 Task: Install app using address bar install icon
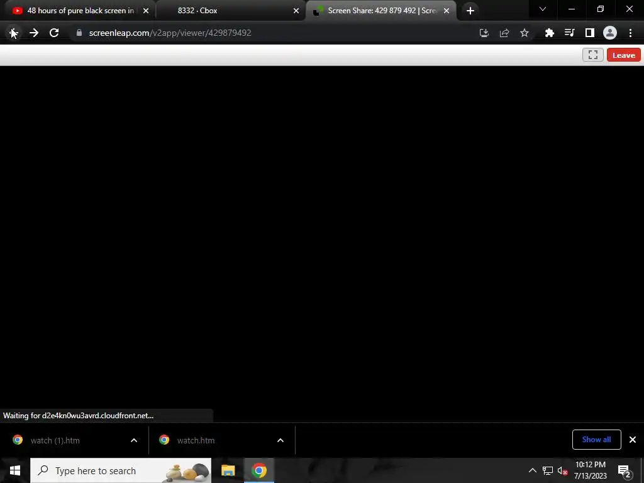click(484, 33)
